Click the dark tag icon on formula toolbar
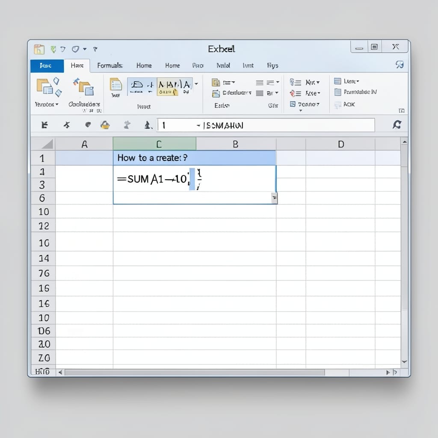Image resolution: width=438 pixels, height=438 pixels. 88,124
